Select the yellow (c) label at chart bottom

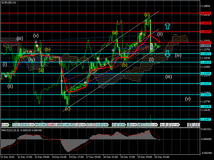(x=68, y=108)
